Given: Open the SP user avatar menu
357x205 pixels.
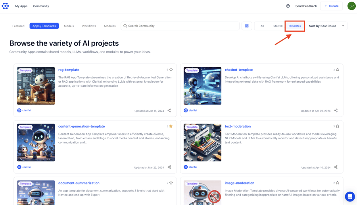Looking at the screenshot, I should pos(351,6).
